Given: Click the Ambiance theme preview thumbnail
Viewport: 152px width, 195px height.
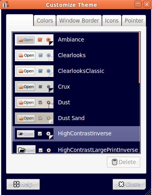Looking at the screenshot, I should coord(34,40).
